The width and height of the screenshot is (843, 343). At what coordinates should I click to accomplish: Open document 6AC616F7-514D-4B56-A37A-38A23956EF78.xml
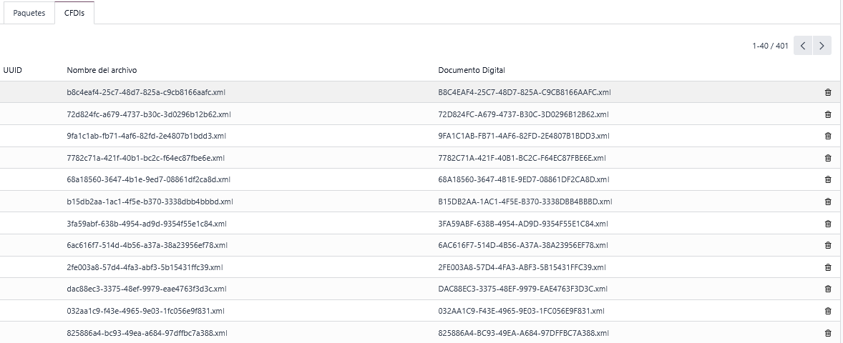point(523,245)
